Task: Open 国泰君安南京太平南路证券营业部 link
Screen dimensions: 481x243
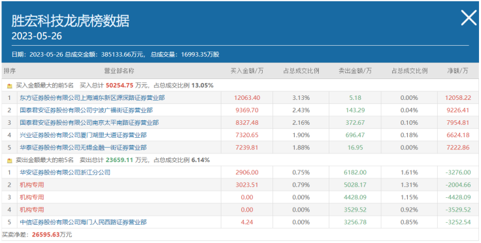Action: coord(89,123)
